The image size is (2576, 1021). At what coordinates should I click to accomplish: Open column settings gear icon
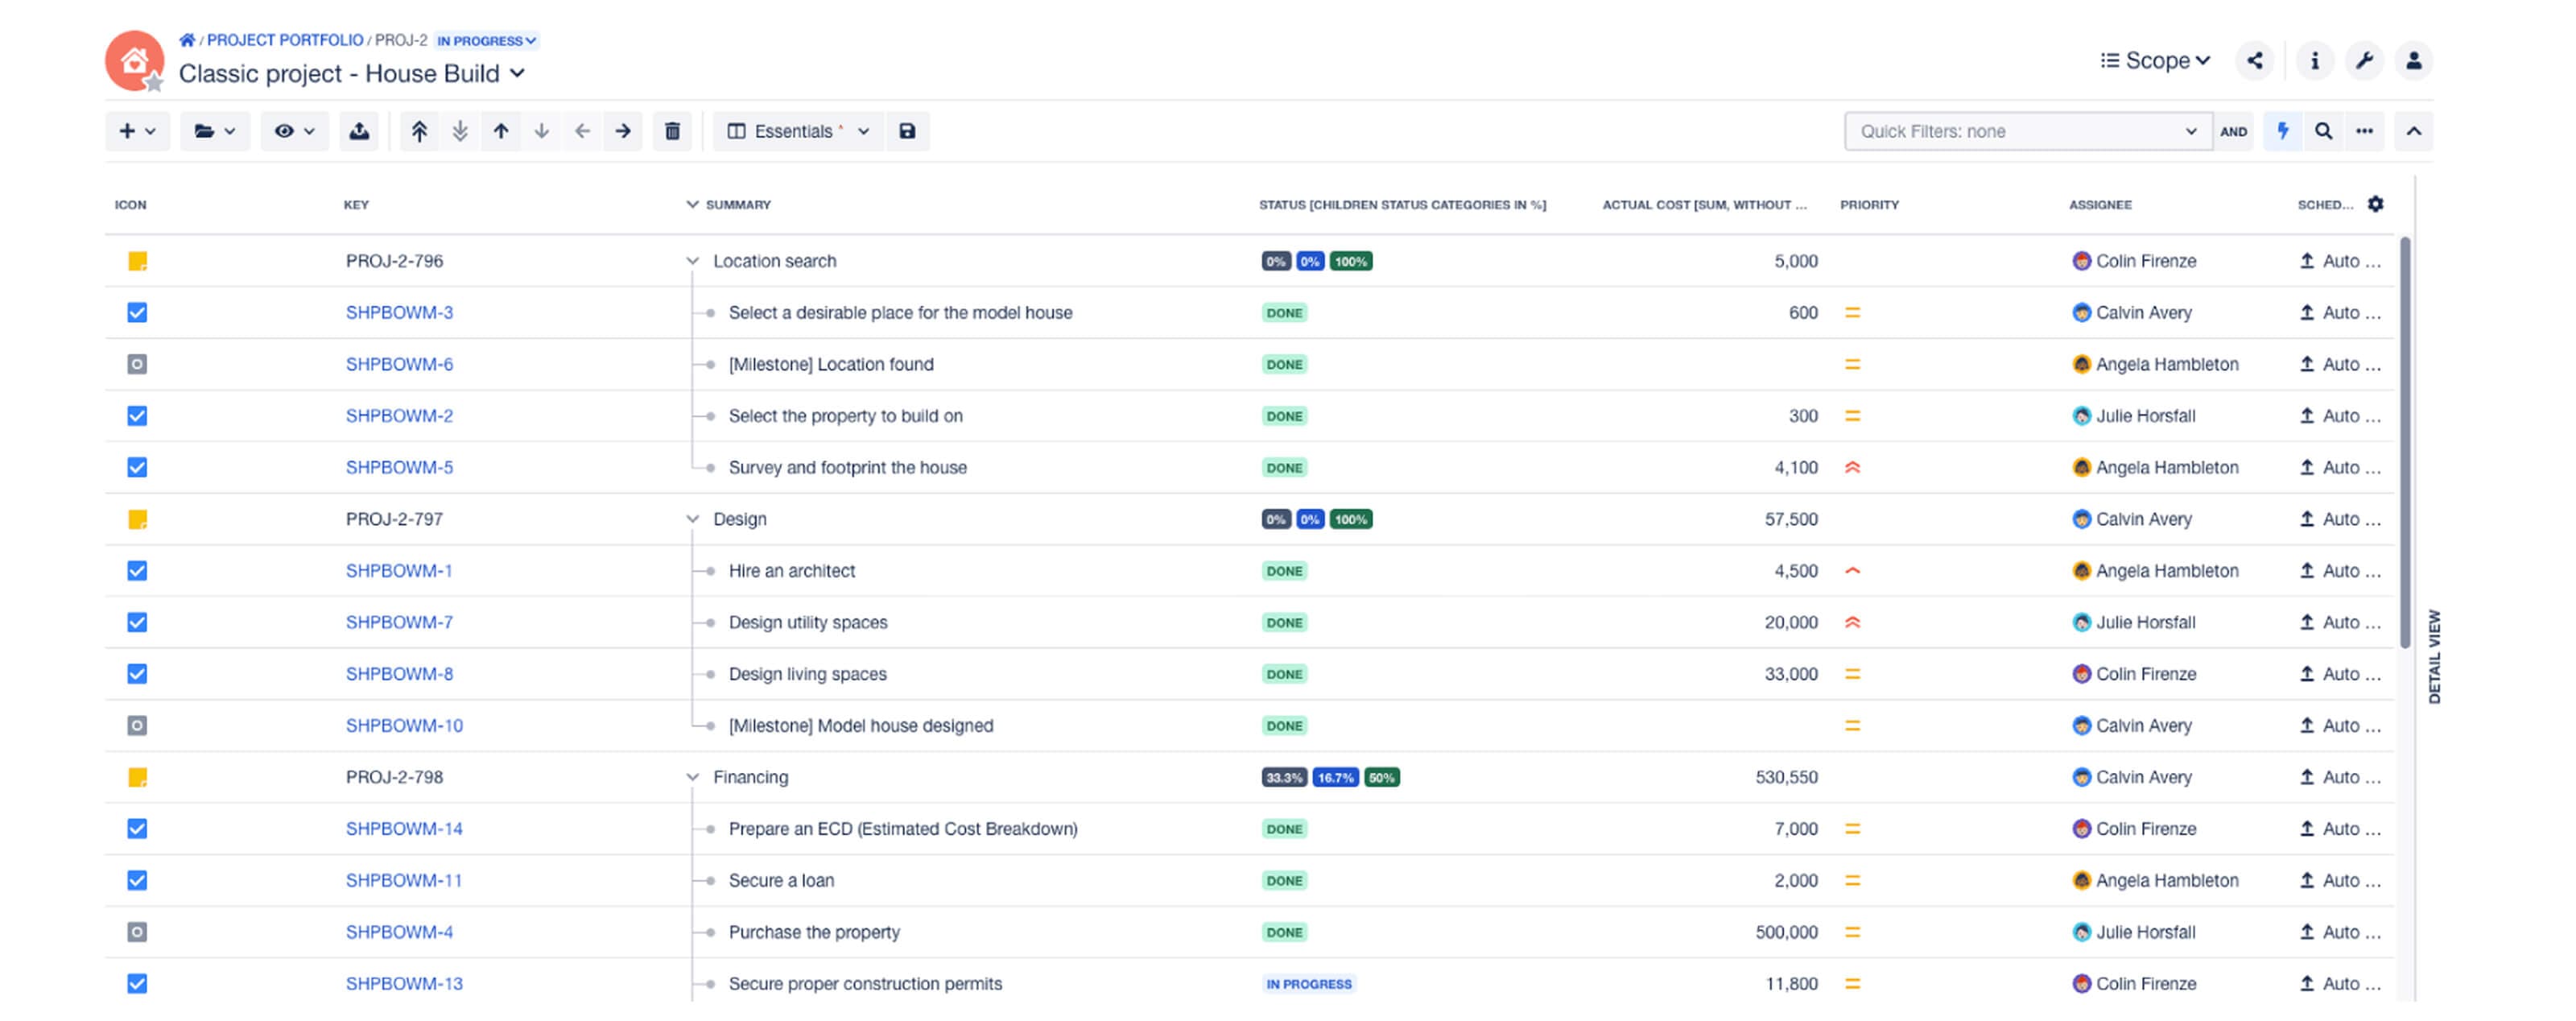[x=2376, y=204]
